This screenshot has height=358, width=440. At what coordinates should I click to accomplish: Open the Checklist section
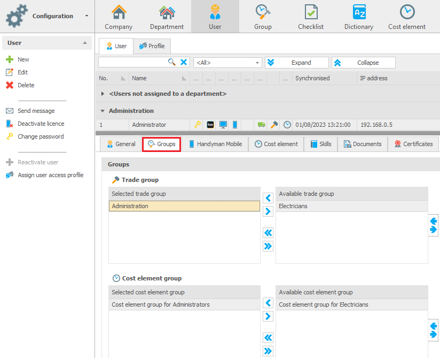(311, 17)
